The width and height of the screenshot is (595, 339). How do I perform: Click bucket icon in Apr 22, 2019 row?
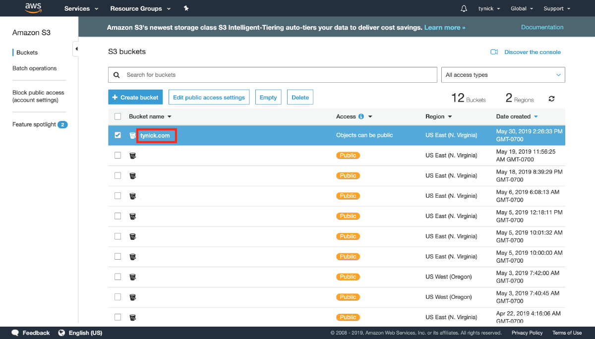[x=132, y=318]
